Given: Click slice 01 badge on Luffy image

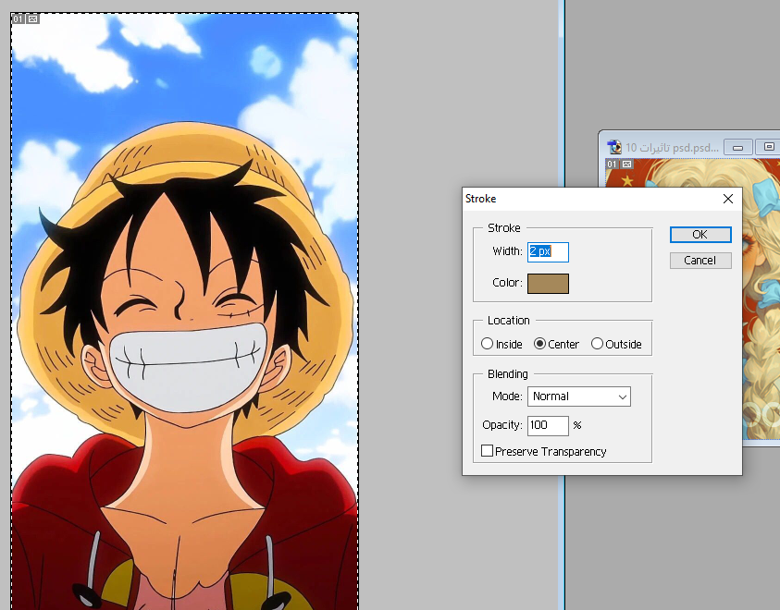Looking at the screenshot, I should click(19, 18).
